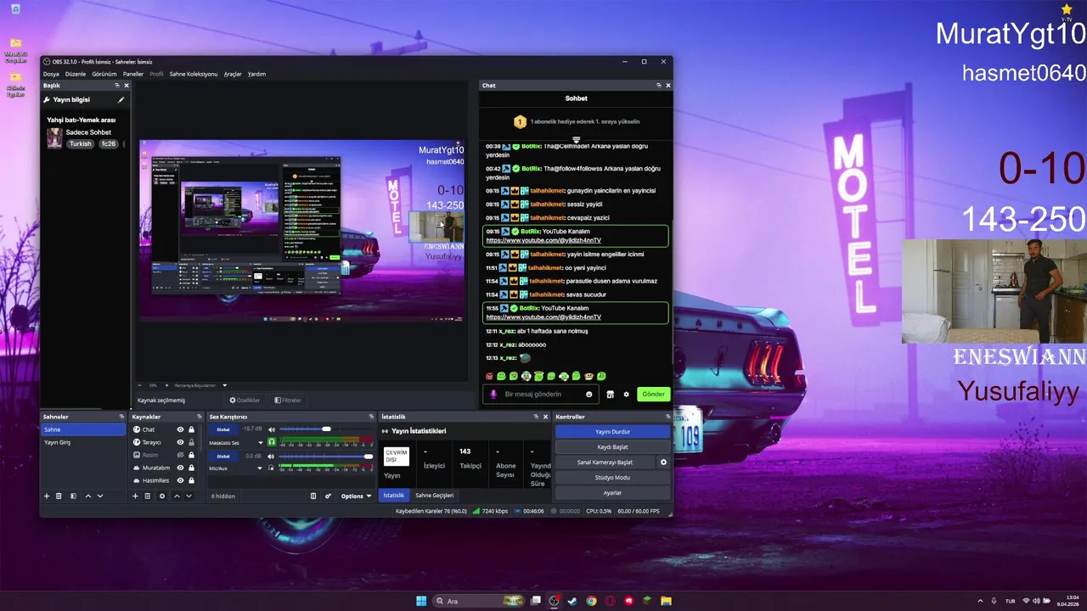Open the Options dropdown in the audio mixer
The width and height of the screenshot is (1087, 611).
coord(356,496)
